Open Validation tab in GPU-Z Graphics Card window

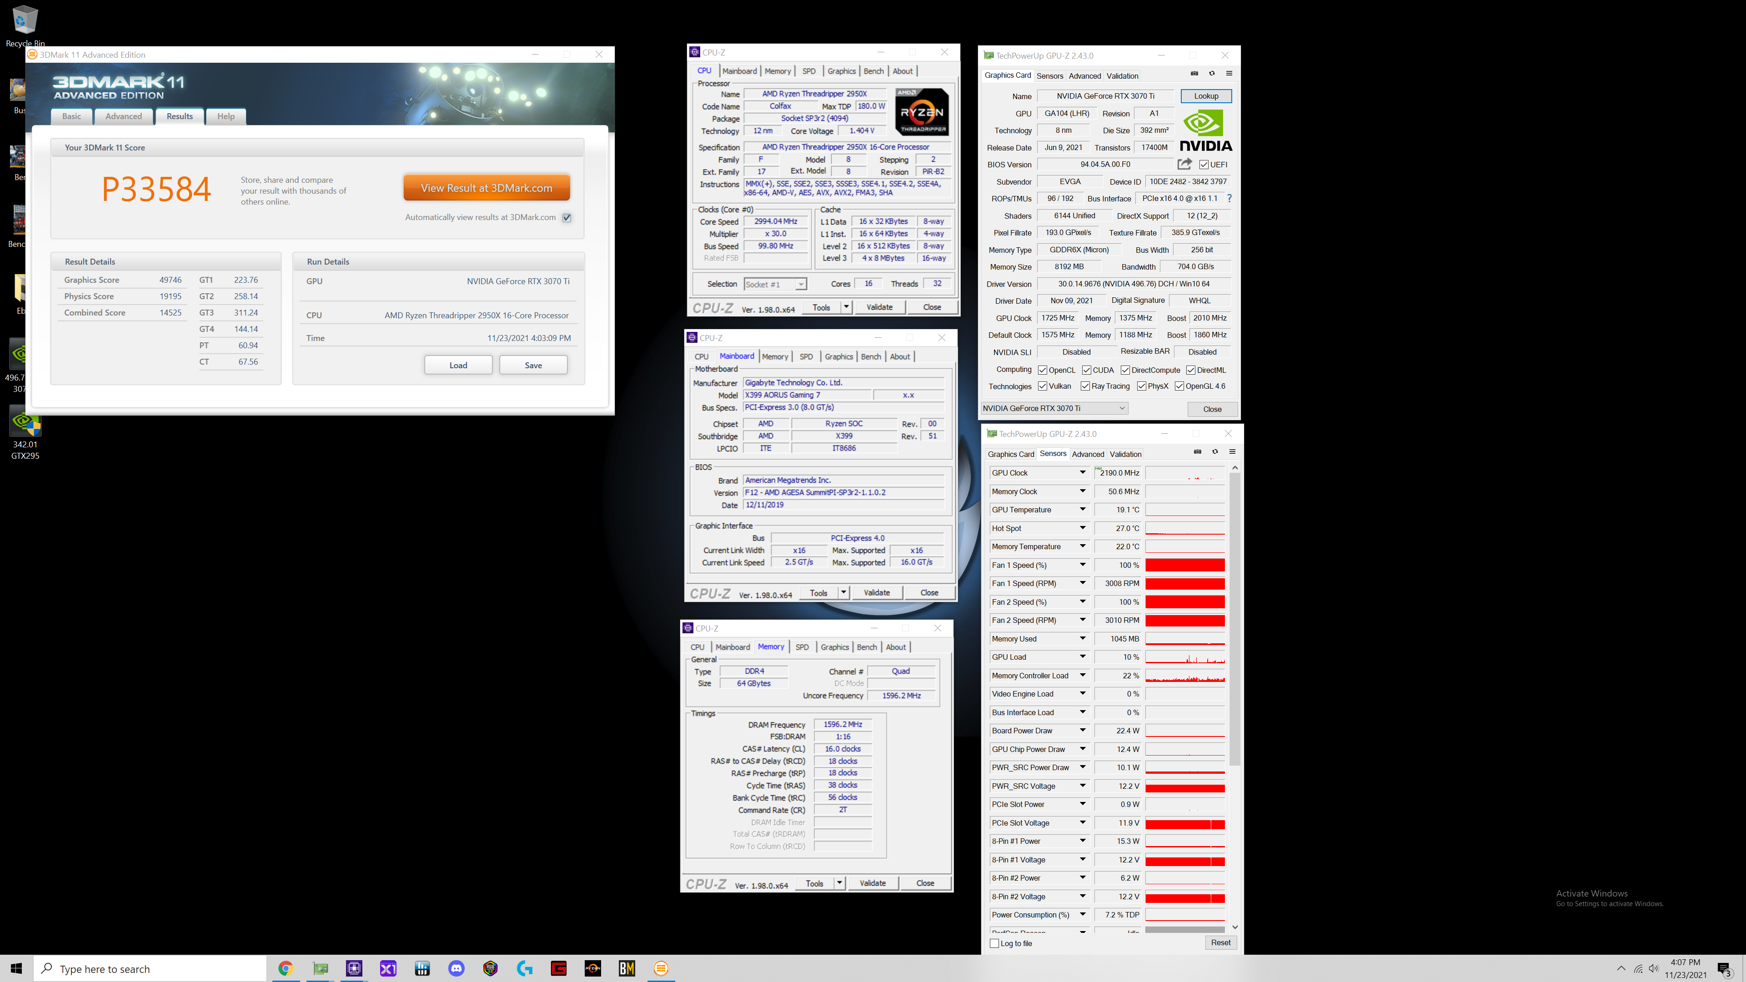(1123, 76)
